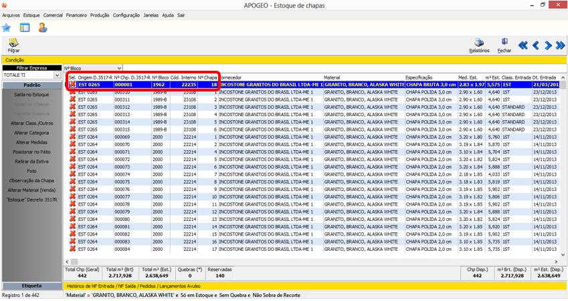The height and width of the screenshot is (301, 568).
Task: Open the Filtrar filter tool
Action: click(14, 45)
